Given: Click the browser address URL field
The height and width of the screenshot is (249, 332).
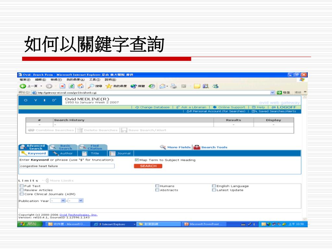Looking at the screenshot, I should tap(153, 92).
